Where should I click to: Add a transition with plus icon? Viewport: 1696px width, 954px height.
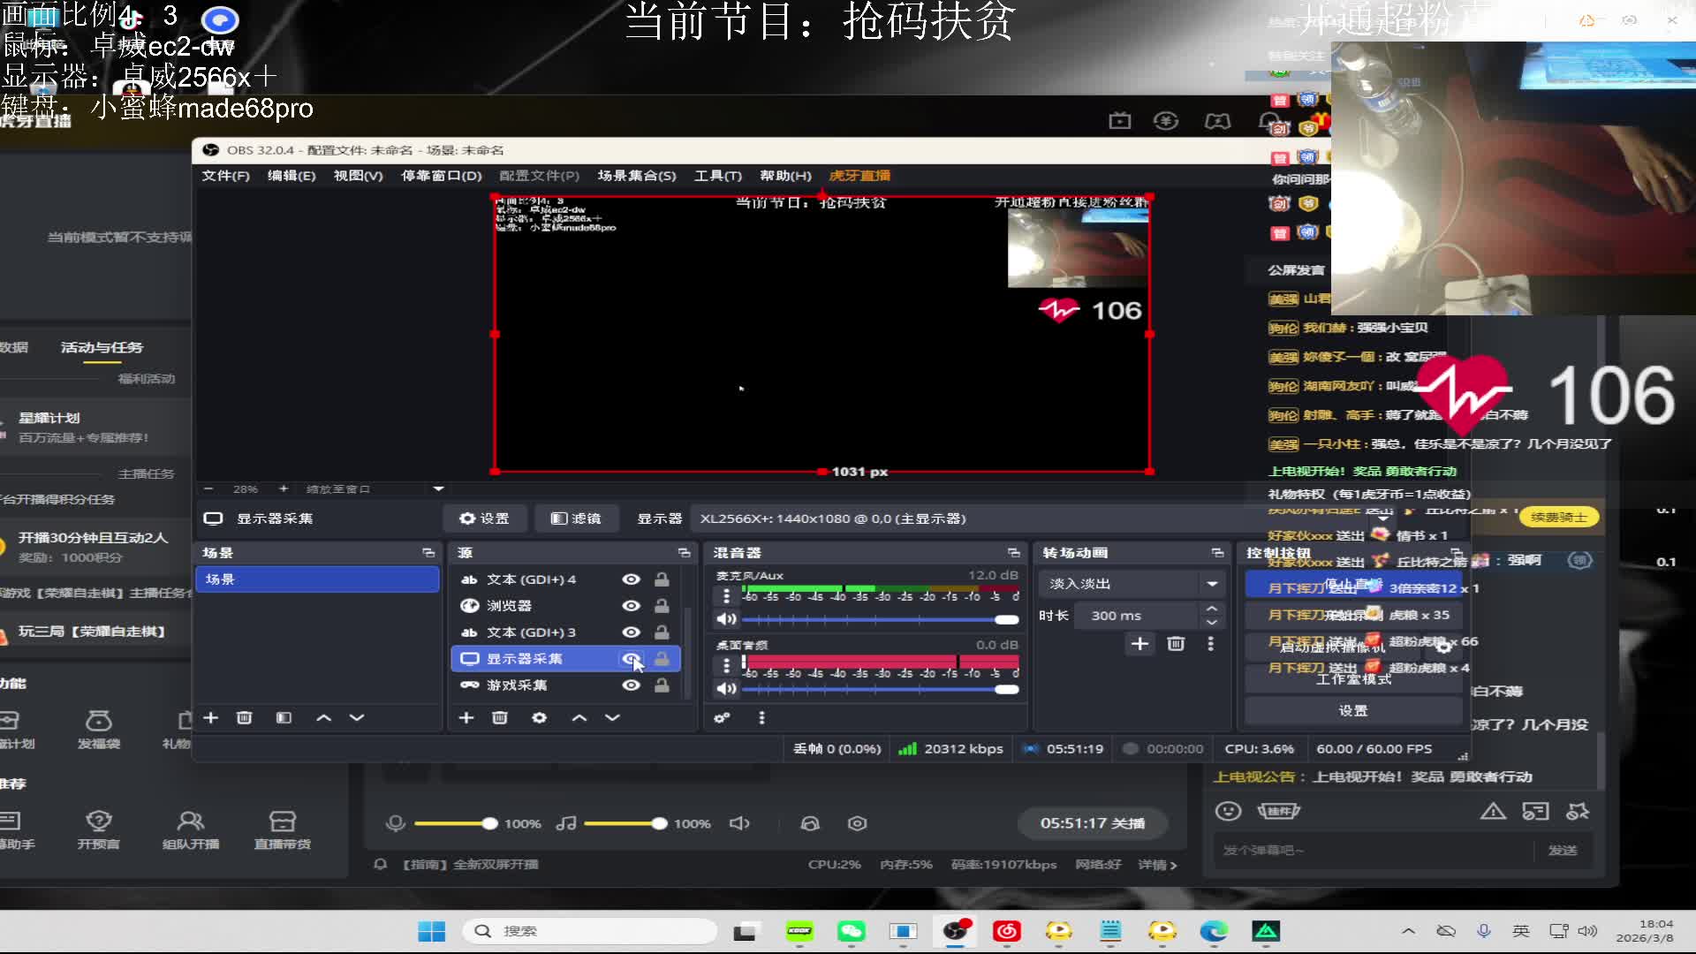(1139, 644)
